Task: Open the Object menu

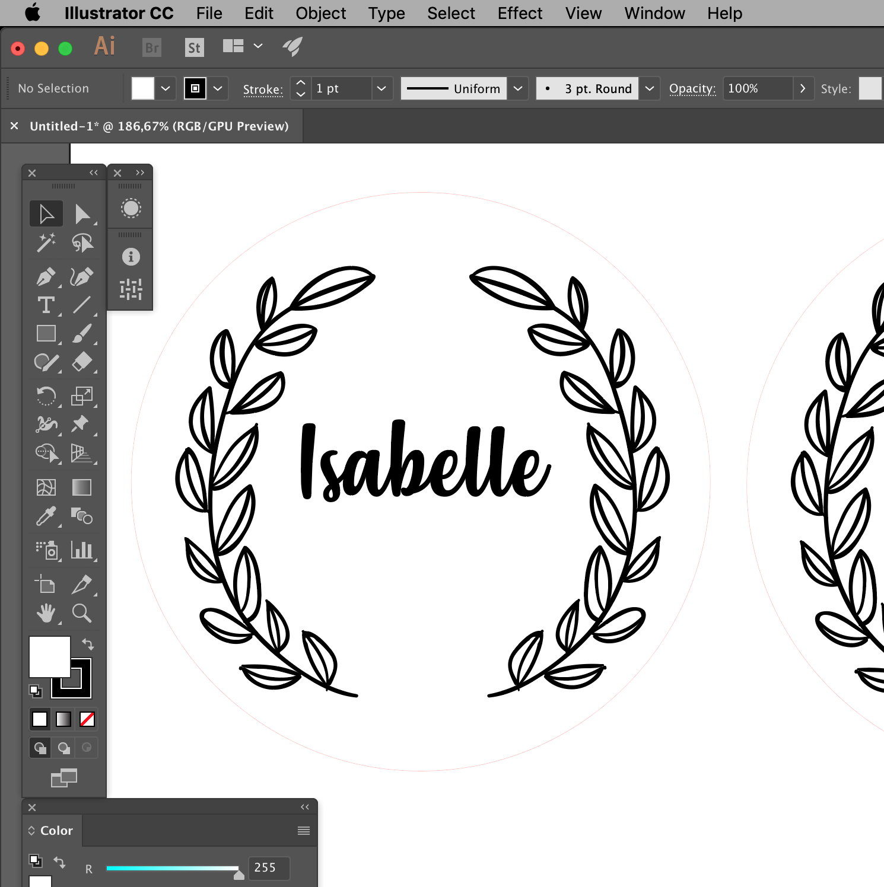Action: (x=321, y=13)
